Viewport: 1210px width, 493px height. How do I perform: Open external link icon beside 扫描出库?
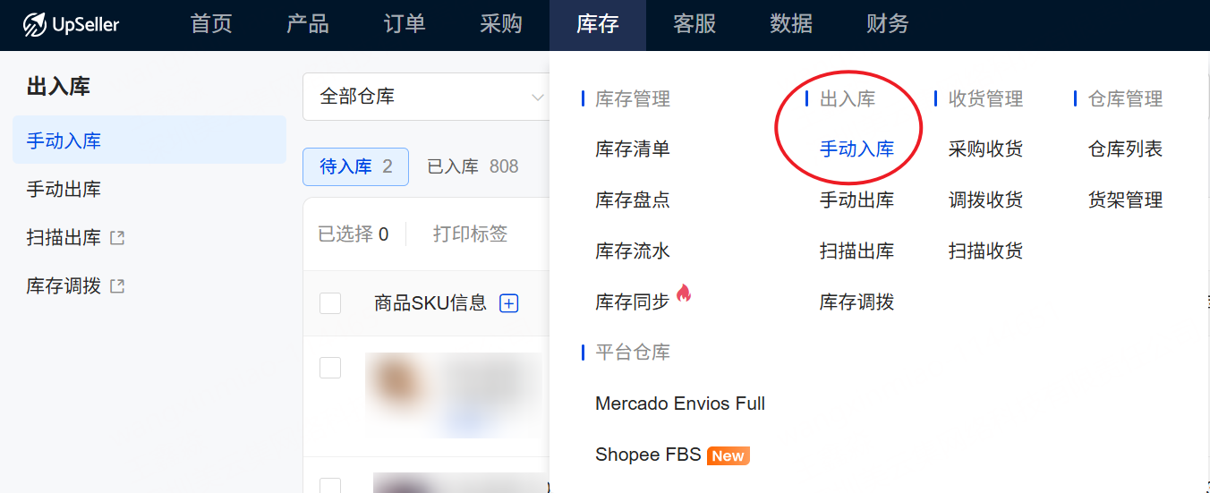point(117,238)
